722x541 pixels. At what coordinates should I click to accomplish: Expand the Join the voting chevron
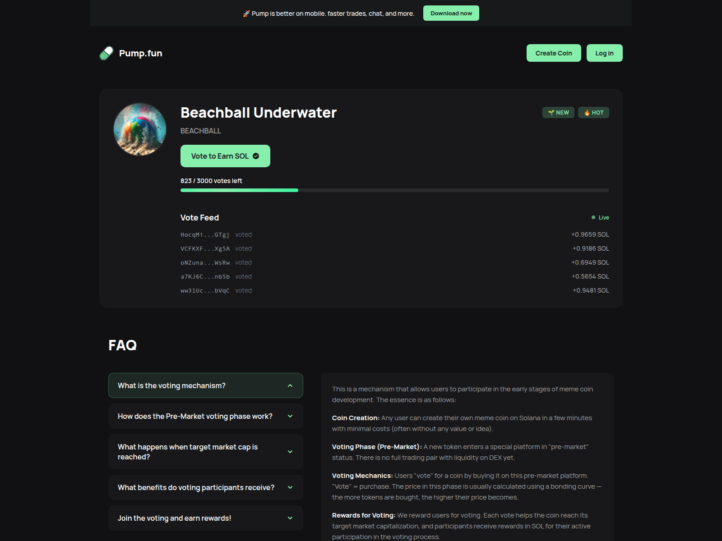pyautogui.click(x=290, y=518)
